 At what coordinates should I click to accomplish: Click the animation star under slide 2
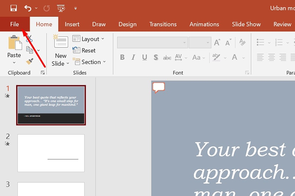[x=7, y=144]
